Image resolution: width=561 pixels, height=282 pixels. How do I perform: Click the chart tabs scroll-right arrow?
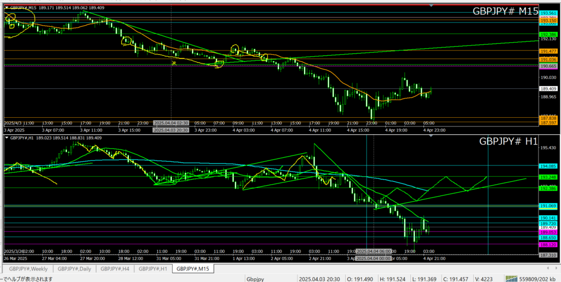(x=557, y=268)
